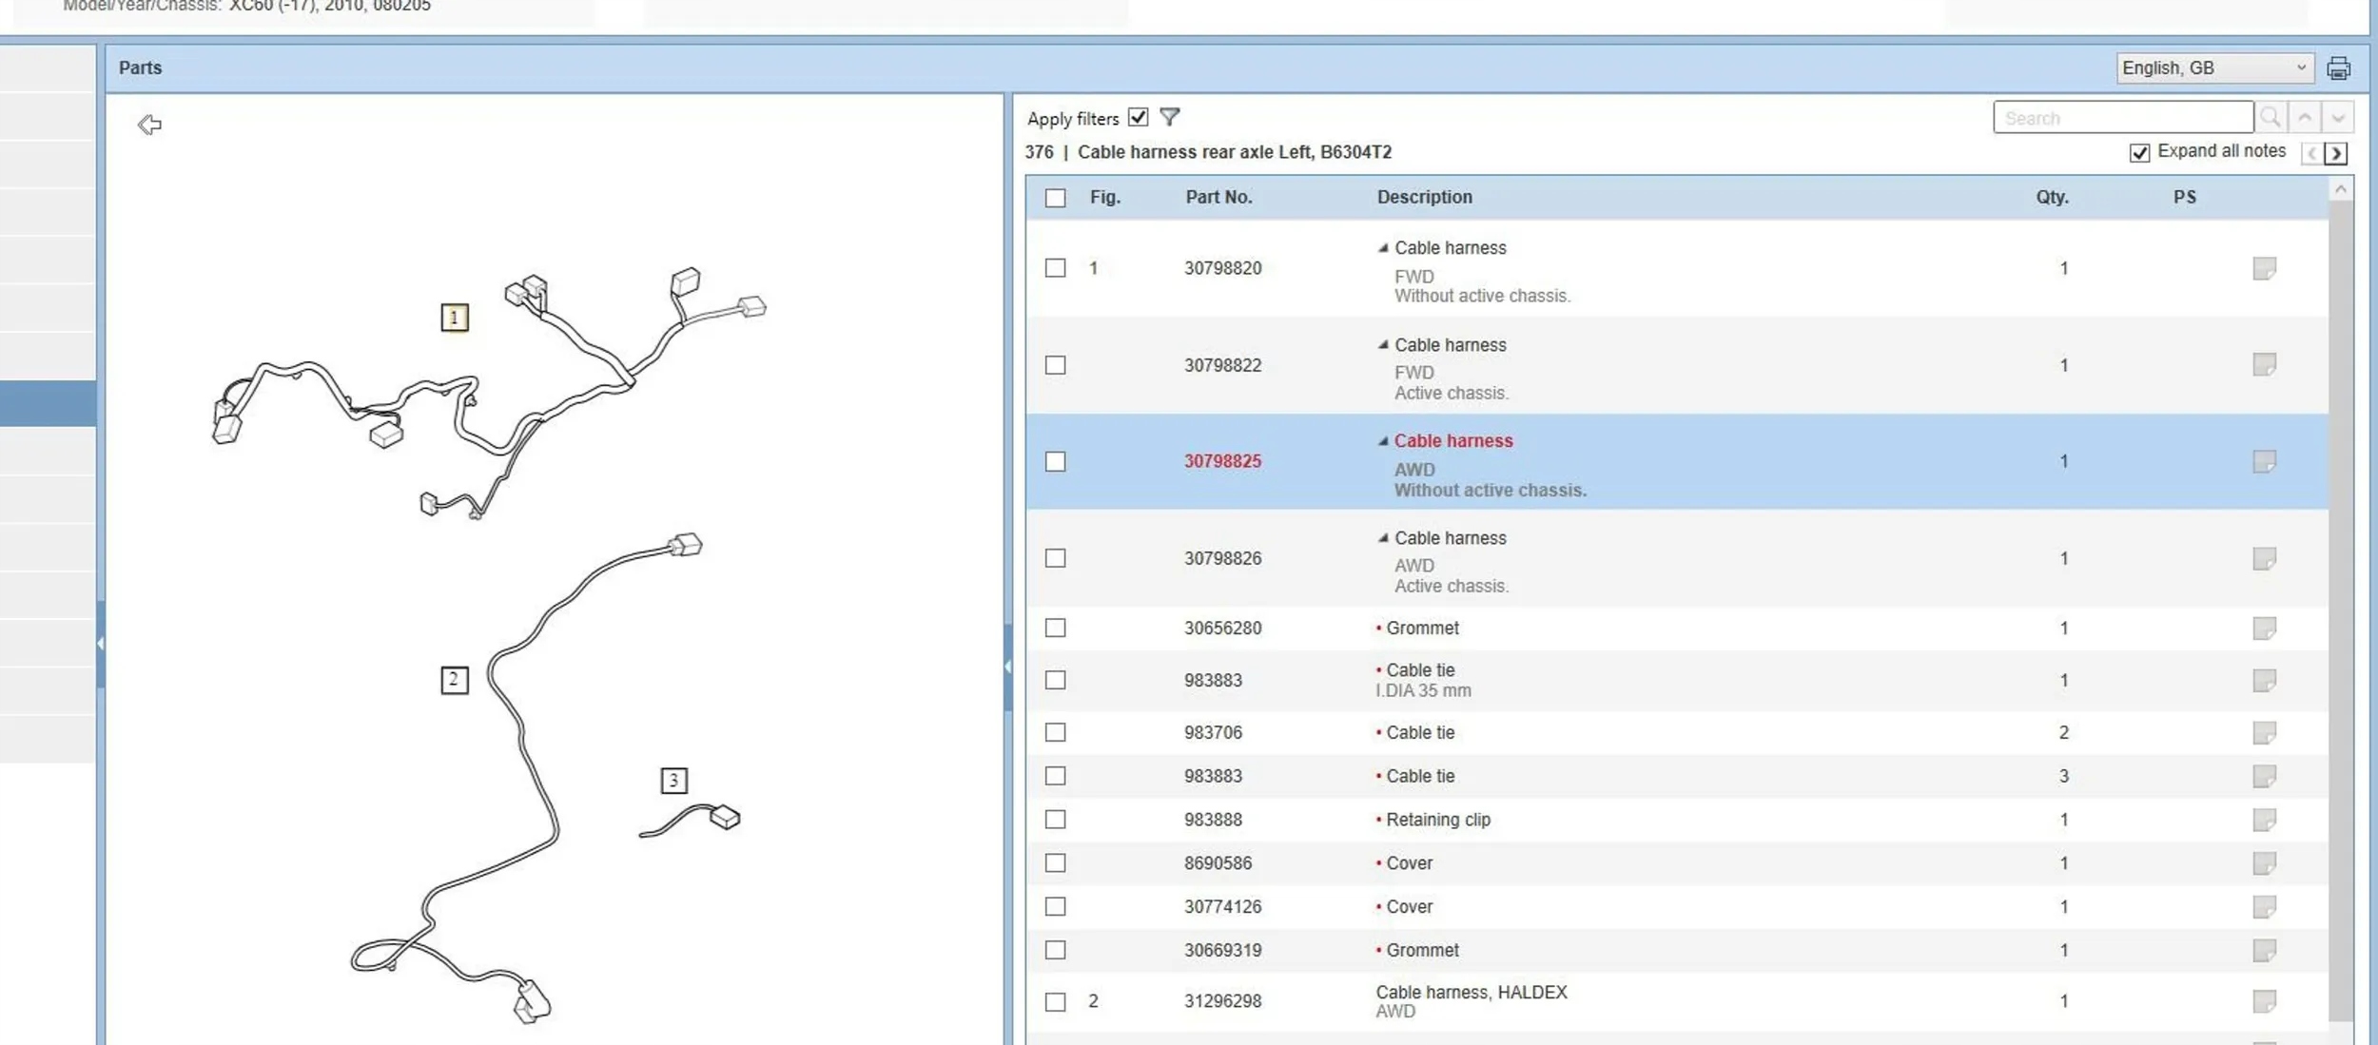Click the Description column header
Image resolution: width=2378 pixels, height=1045 pixels.
click(x=1424, y=197)
